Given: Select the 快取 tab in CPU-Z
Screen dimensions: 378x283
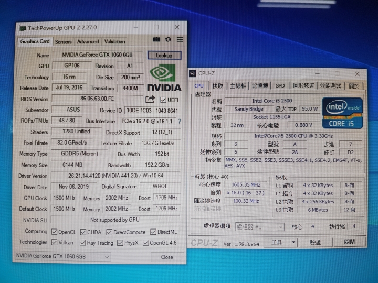Looking at the screenshot, I should point(217,86).
